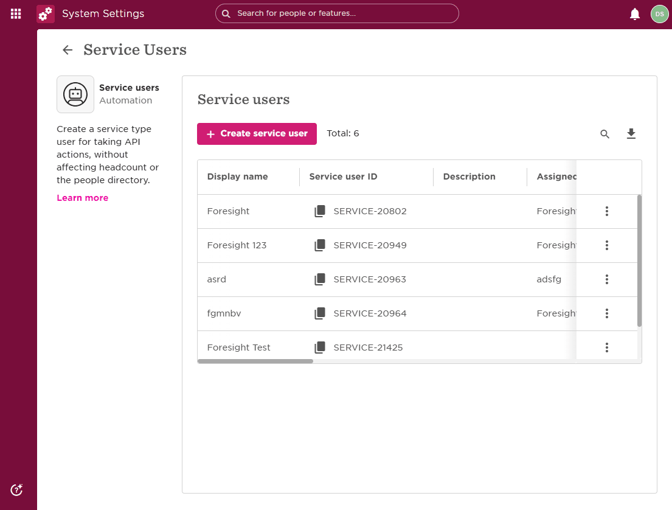Click the adsfg assigned value

click(549, 279)
